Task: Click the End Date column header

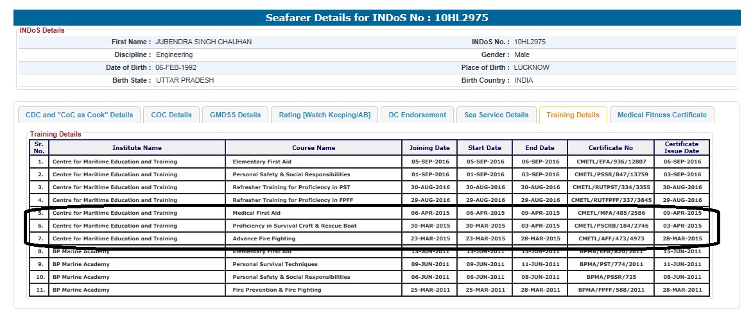Action: pos(540,148)
